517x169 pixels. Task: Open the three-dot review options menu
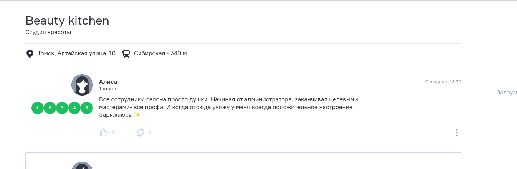pyautogui.click(x=457, y=133)
